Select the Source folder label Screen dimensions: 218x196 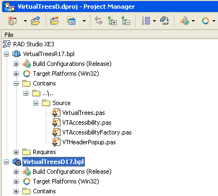(62, 103)
